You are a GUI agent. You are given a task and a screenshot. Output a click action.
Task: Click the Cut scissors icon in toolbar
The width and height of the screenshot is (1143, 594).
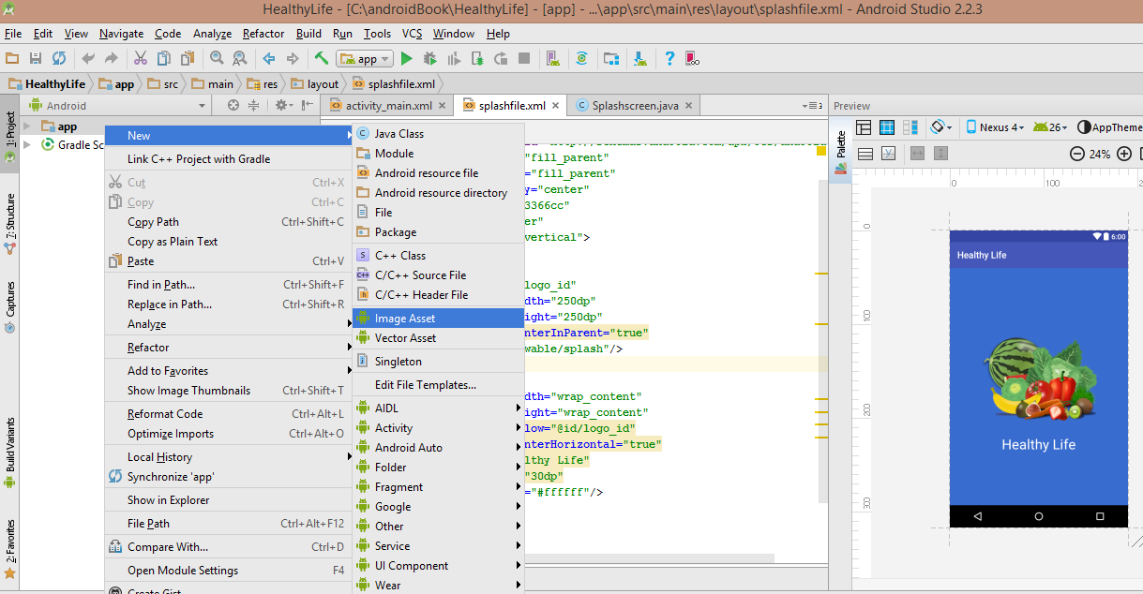pyautogui.click(x=141, y=58)
